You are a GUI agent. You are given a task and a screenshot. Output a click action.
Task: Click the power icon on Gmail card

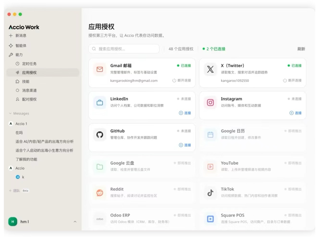(174, 81)
